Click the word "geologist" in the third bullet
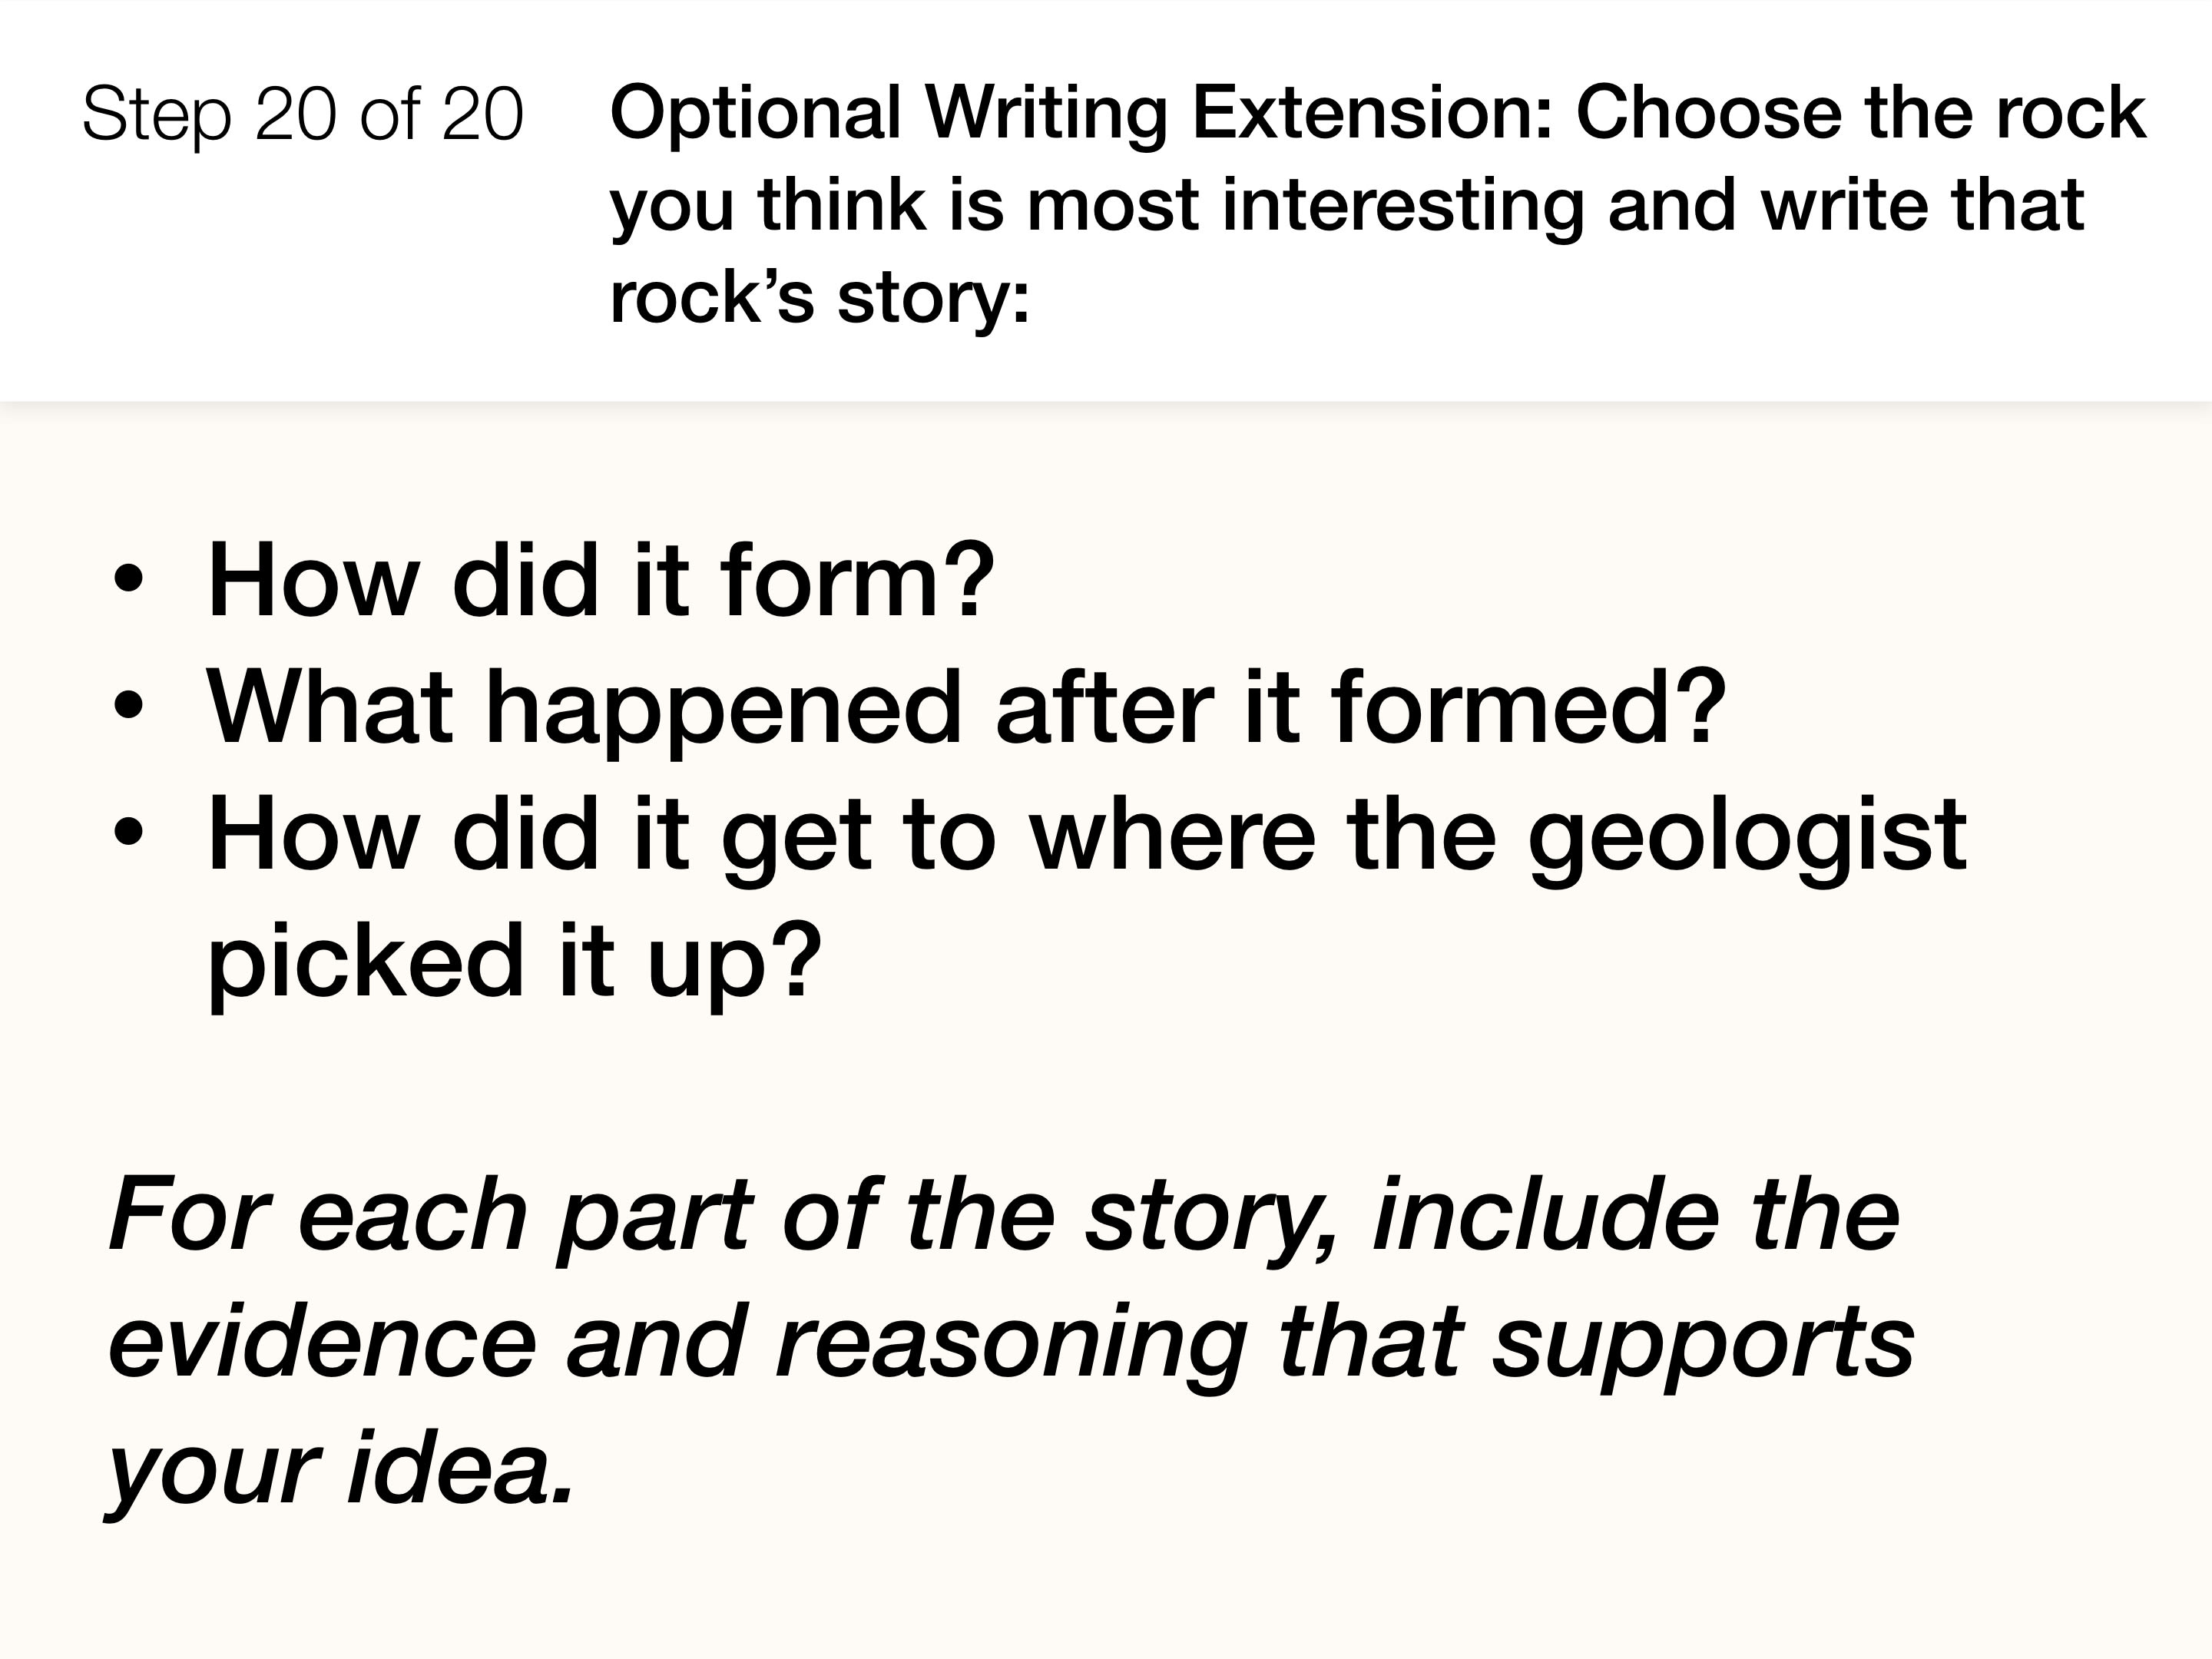 point(1747,838)
